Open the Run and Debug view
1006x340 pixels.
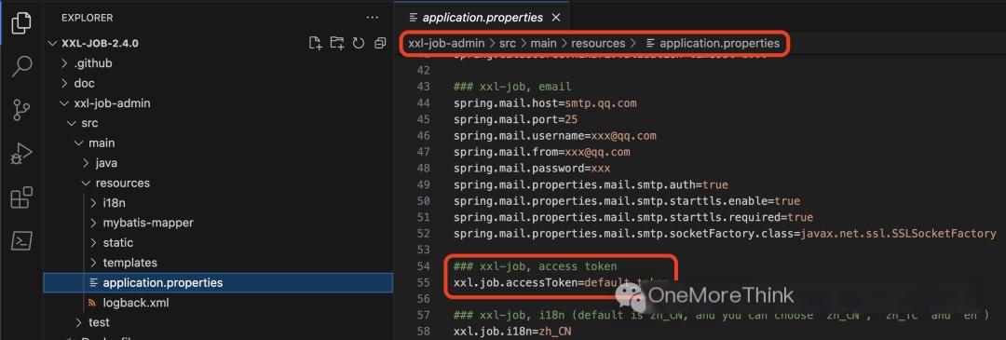21,155
